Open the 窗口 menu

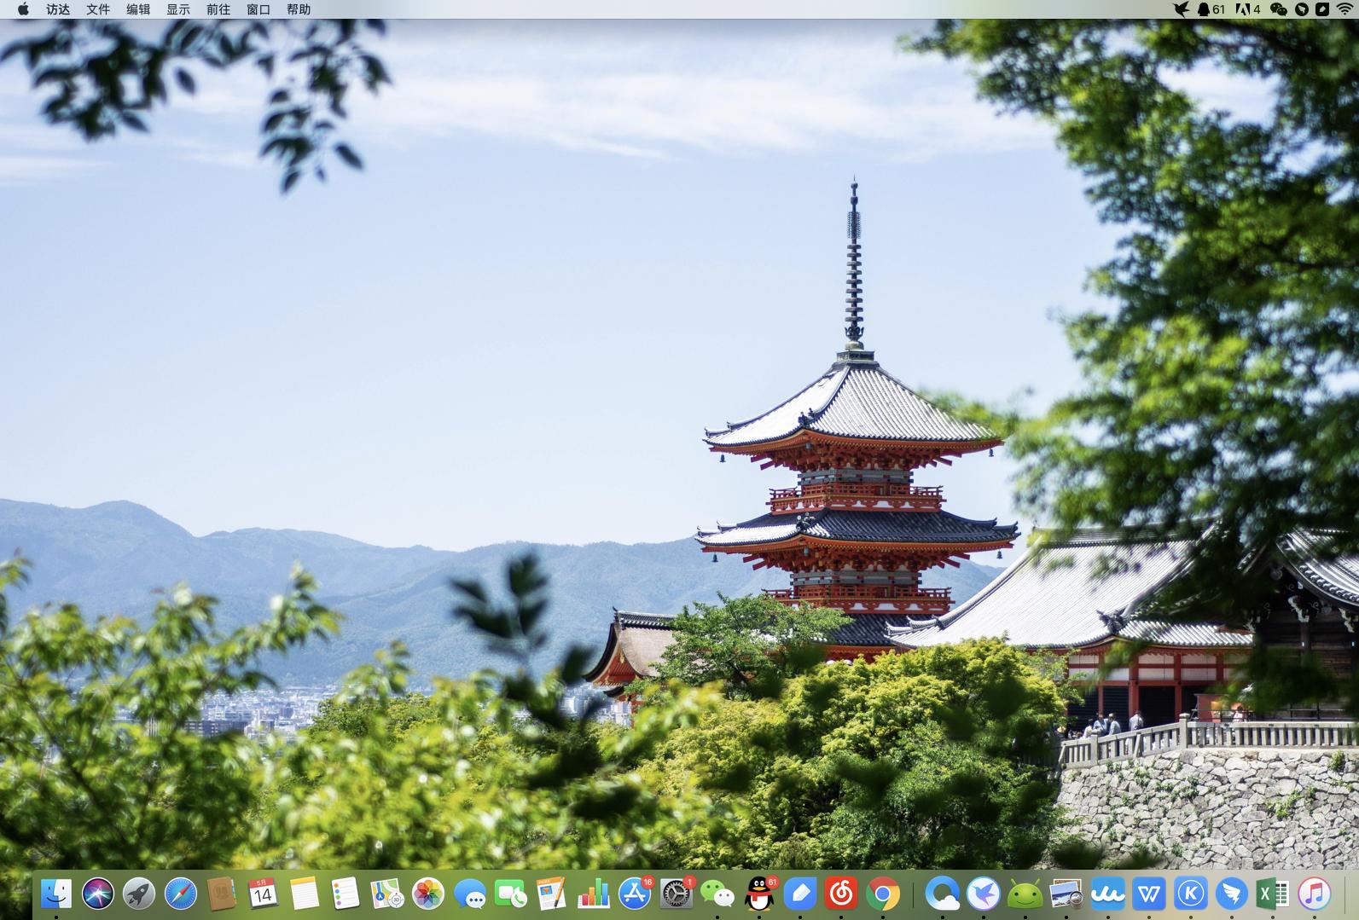click(258, 9)
